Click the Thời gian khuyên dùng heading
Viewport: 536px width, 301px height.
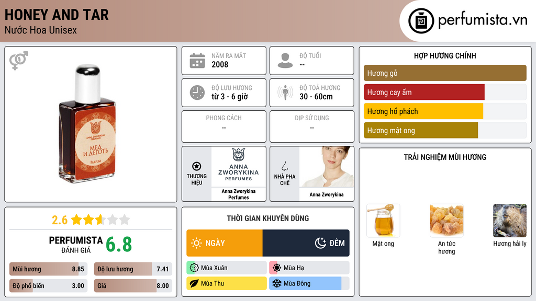click(268, 218)
